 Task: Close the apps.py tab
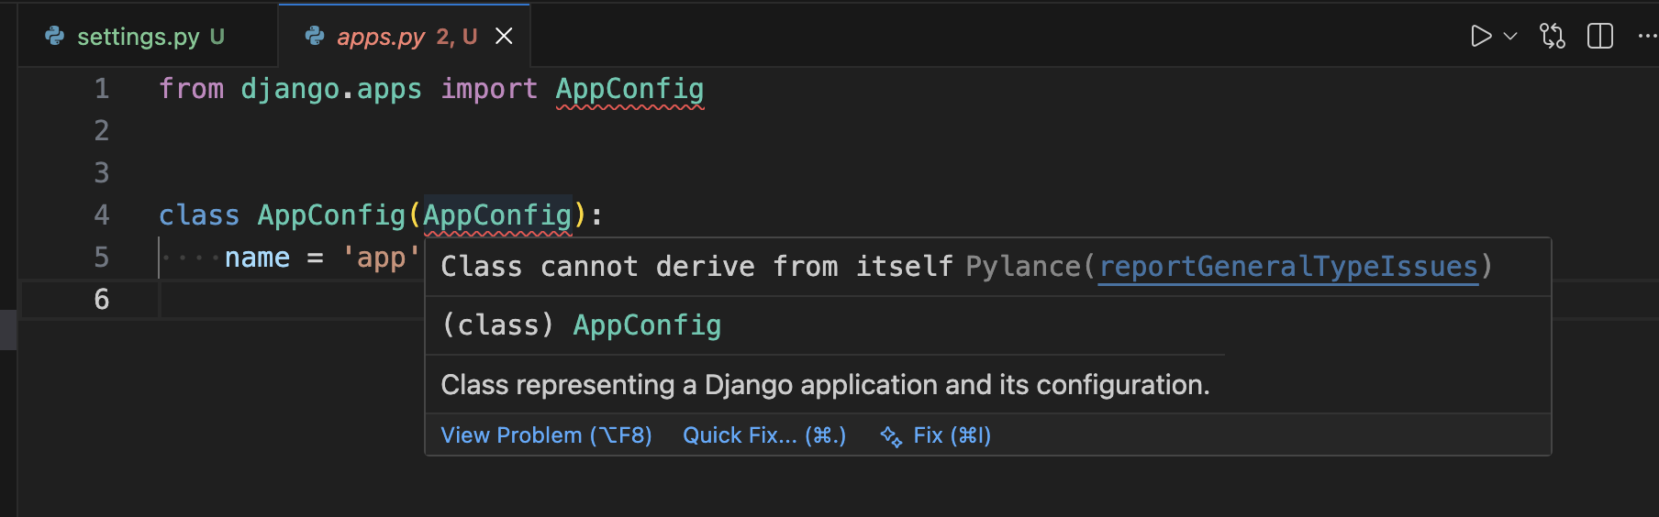click(504, 37)
